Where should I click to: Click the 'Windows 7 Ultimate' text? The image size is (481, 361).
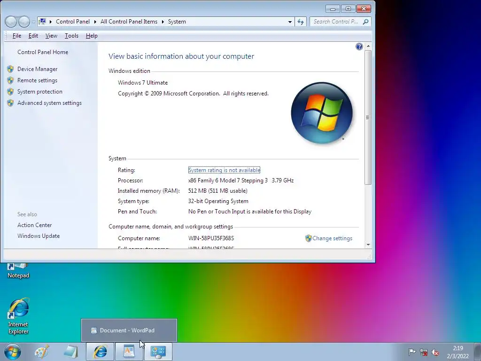(143, 83)
